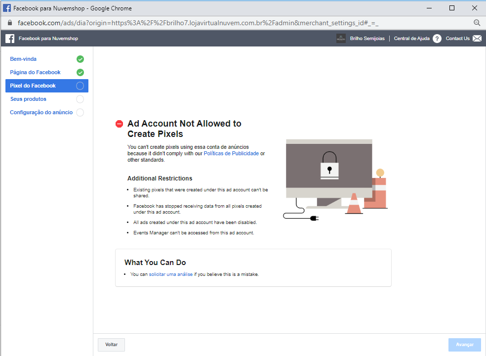Click the Central de Ajuda text link
The image size is (486, 356).
[x=411, y=39]
